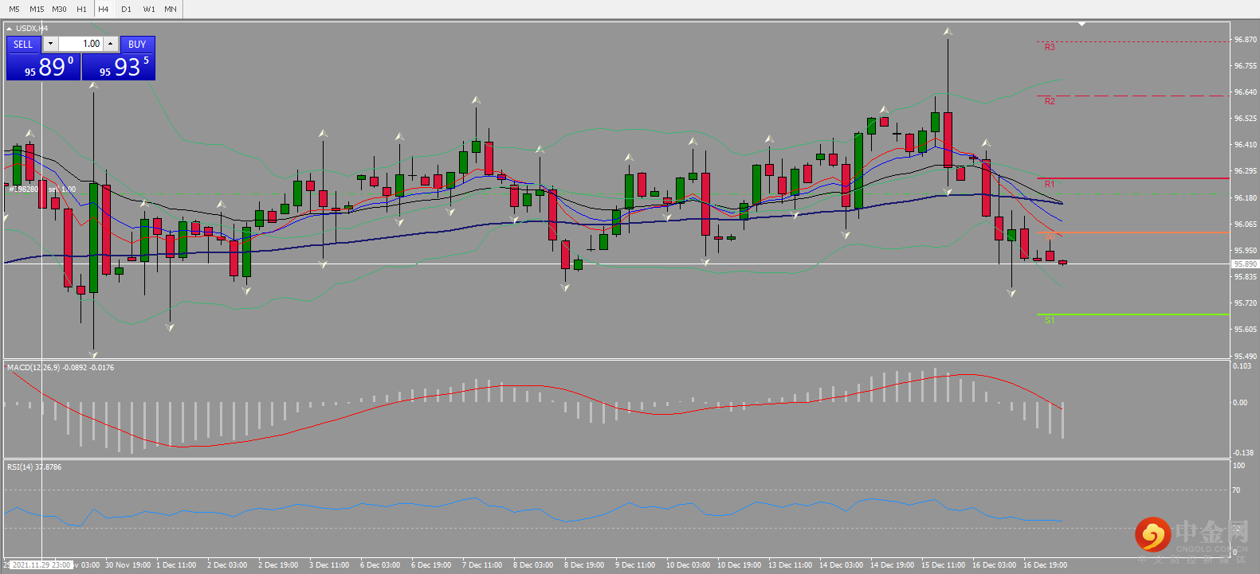Click the BUY one-click trading button
The image size is (1260, 574).
coord(137,45)
